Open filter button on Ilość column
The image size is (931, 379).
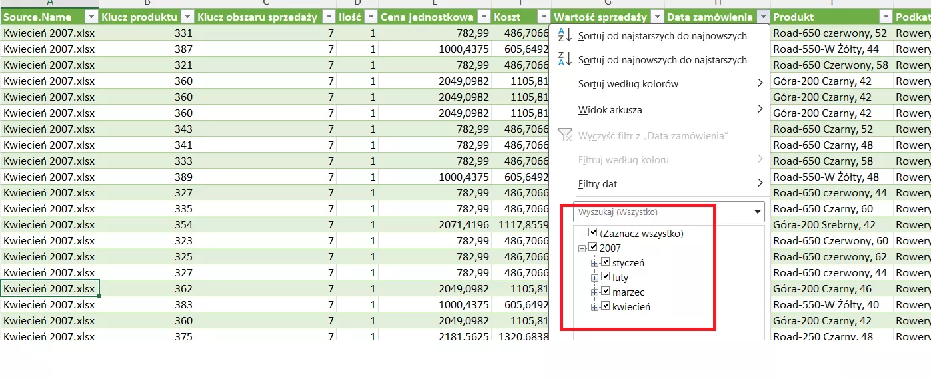[x=371, y=17]
